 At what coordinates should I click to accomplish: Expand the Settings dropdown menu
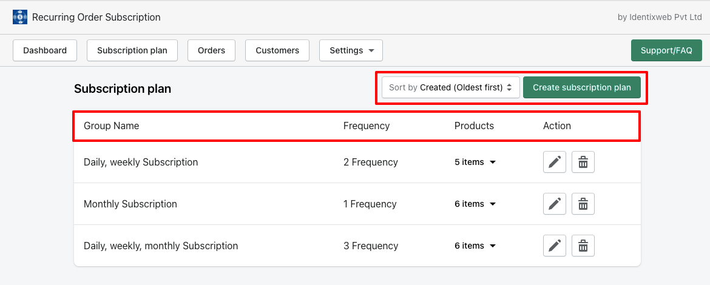351,50
